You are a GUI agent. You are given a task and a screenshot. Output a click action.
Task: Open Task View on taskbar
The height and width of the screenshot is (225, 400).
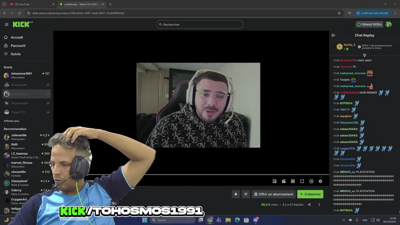201,220
